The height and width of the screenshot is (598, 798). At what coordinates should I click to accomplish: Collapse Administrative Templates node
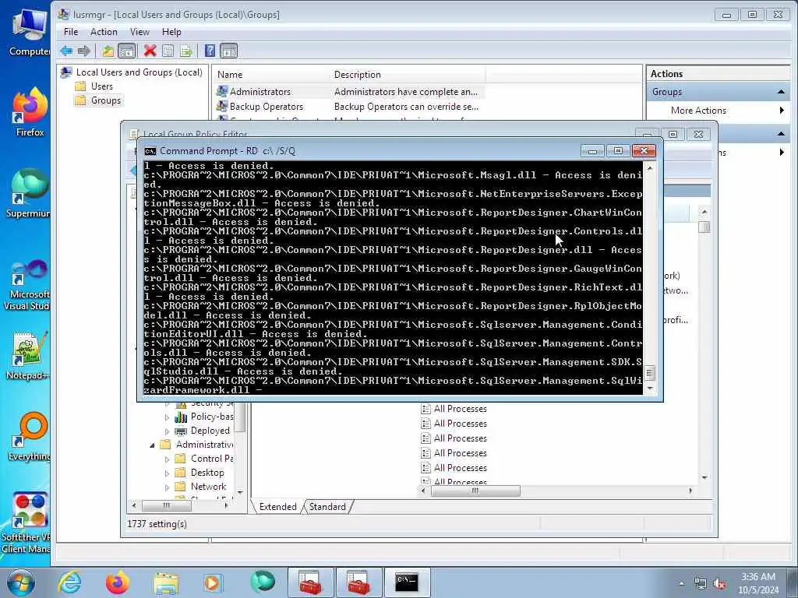tap(152, 445)
